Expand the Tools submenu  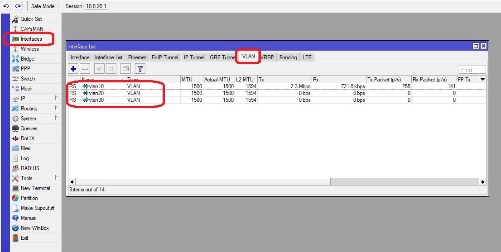pyautogui.click(x=56, y=178)
